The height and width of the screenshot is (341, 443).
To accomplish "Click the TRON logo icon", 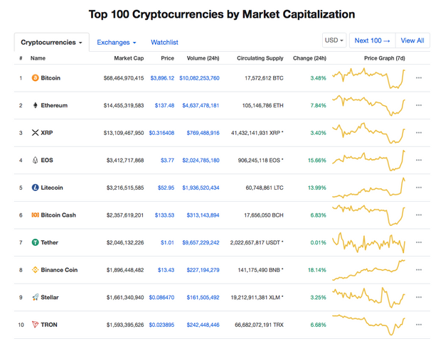I will tap(36, 325).
